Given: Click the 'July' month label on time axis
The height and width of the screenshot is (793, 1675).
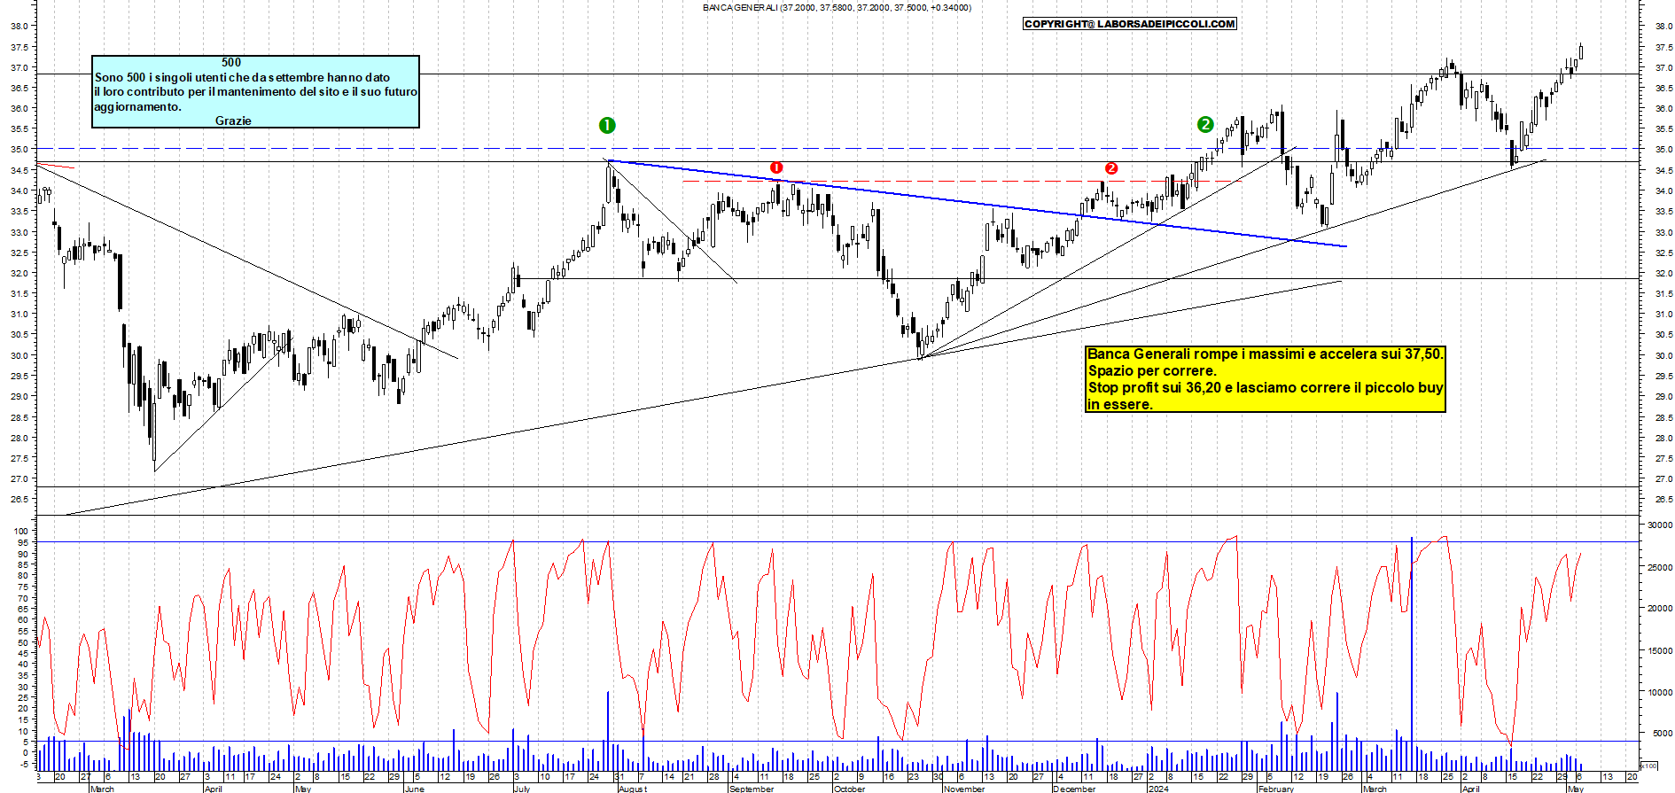Looking at the screenshot, I should pos(522,789).
